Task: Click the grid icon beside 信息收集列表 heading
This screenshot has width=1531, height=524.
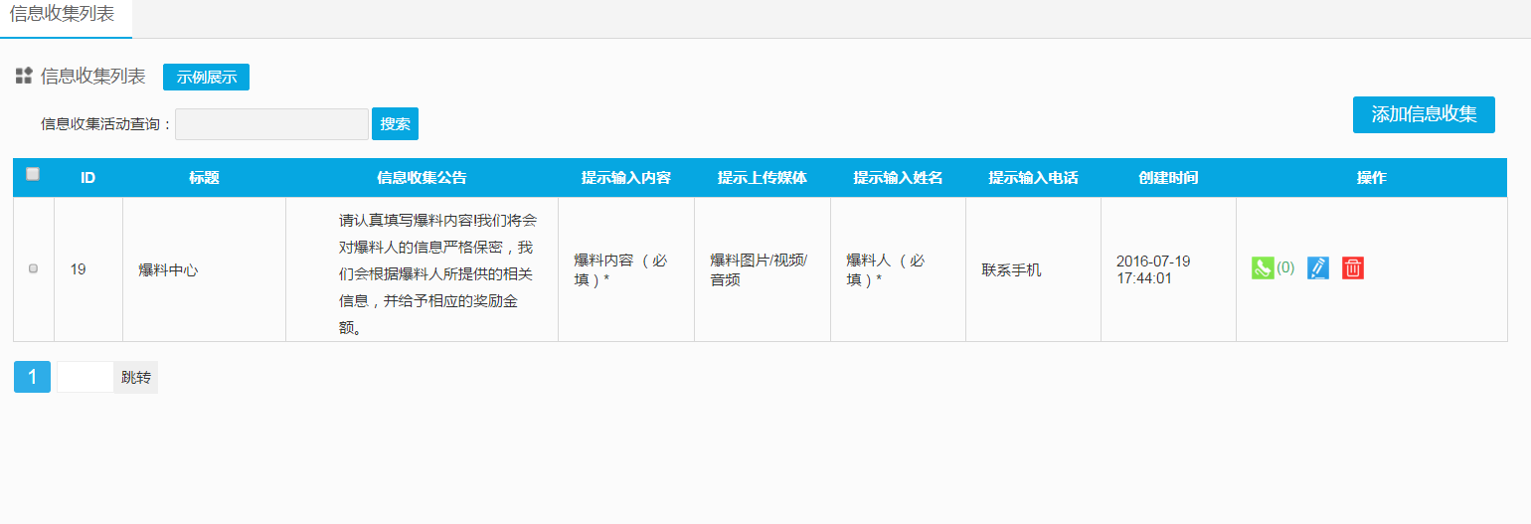Action: (24, 76)
